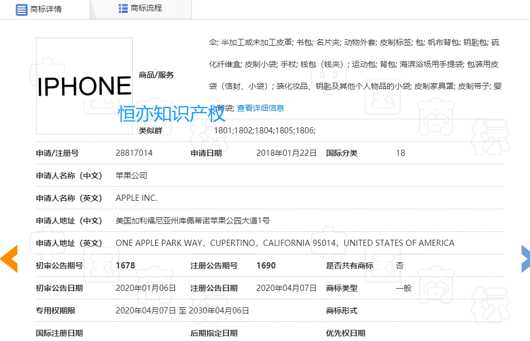Click the 商标流程 list icon
Viewport: 530px width, 341px height.
[x=123, y=8]
